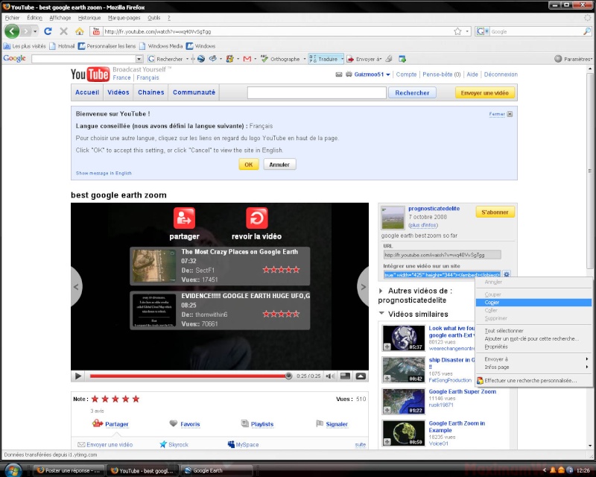
Task: Click the video URL text field
Action: click(x=442, y=255)
